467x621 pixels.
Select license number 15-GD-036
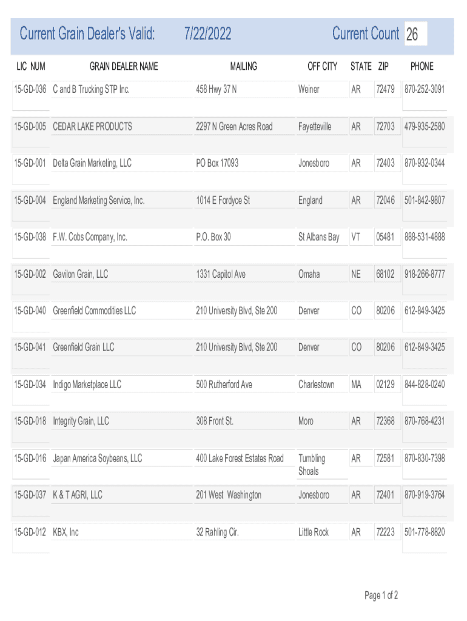click(30, 90)
